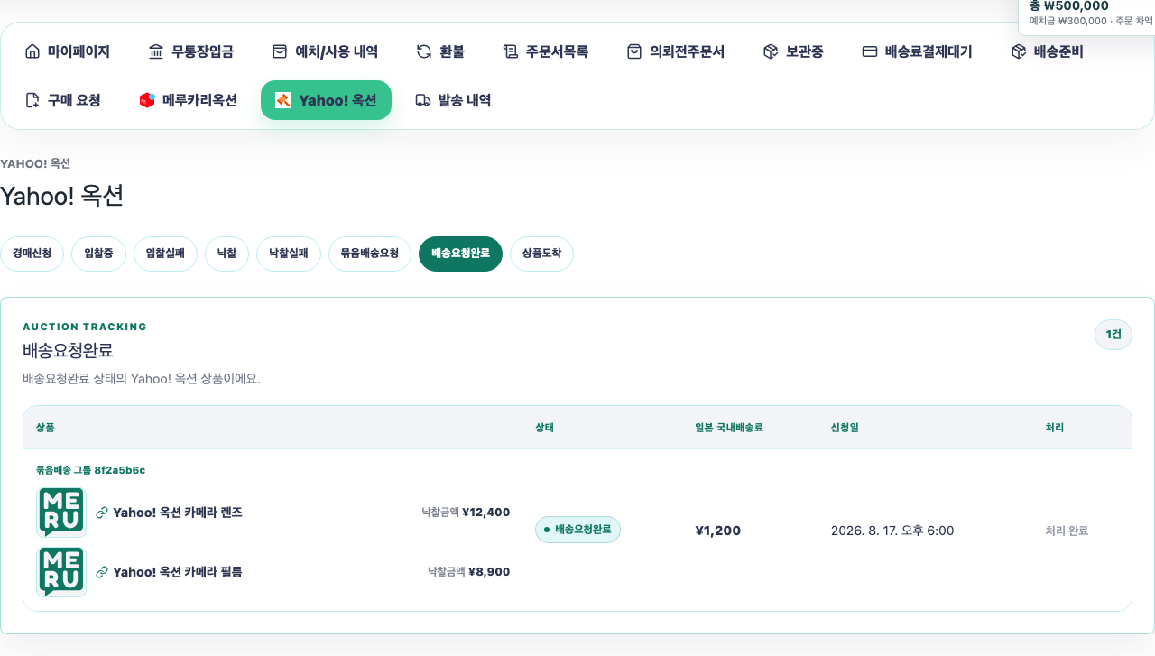Click the package icon beside 배송준비

tap(1019, 51)
